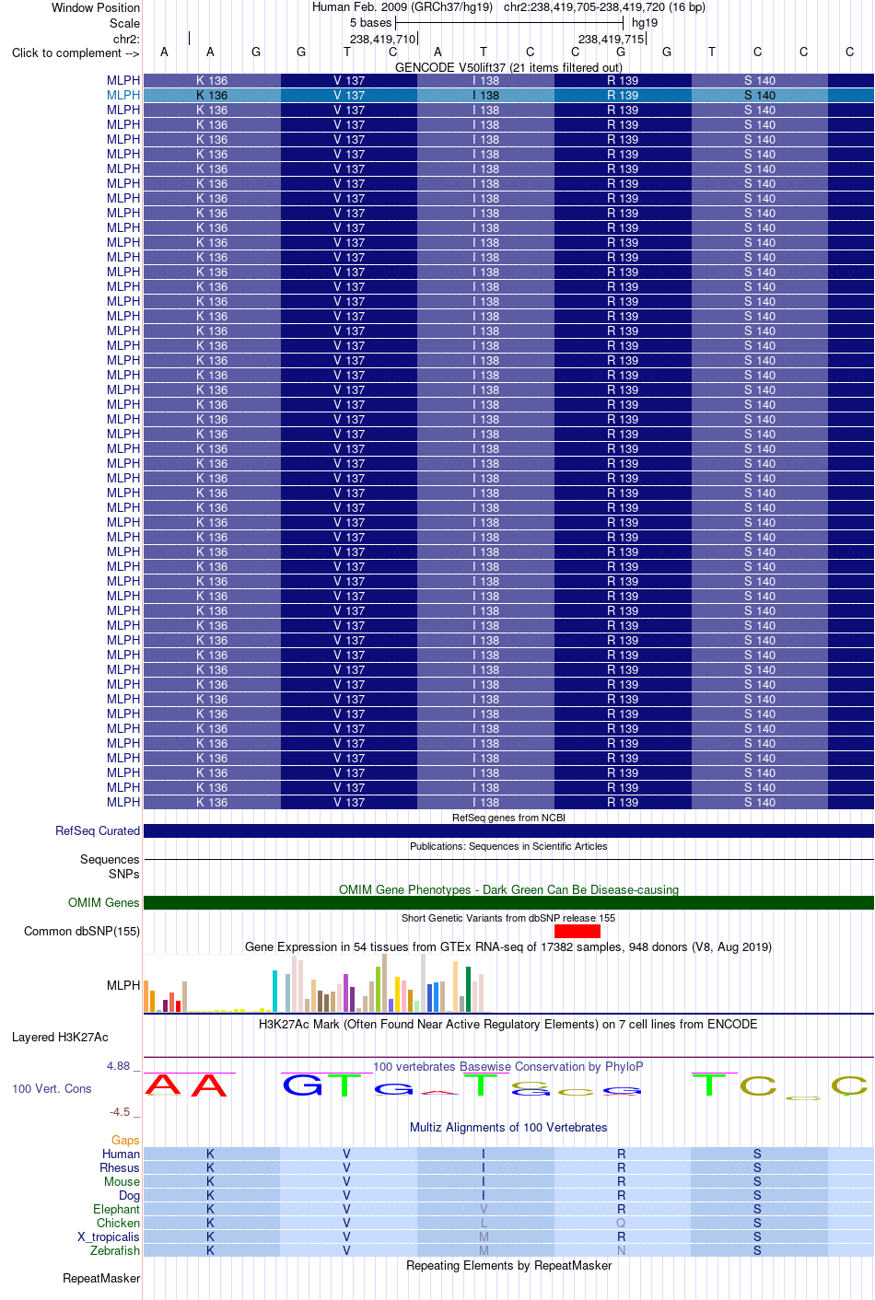The height and width of the screenshot is (1300, 875).
Task: Click R 139 codon in highlighted MLPH row
Action: [623, 95]
